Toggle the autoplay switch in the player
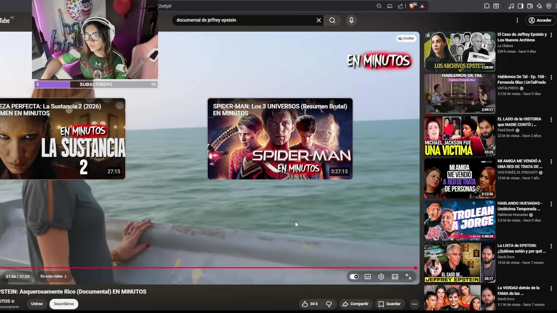The image size is (557, 313). click(x=354, y=276)
